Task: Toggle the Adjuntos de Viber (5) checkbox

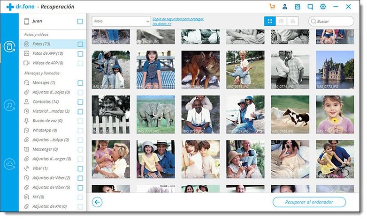Action: [80, 188]
